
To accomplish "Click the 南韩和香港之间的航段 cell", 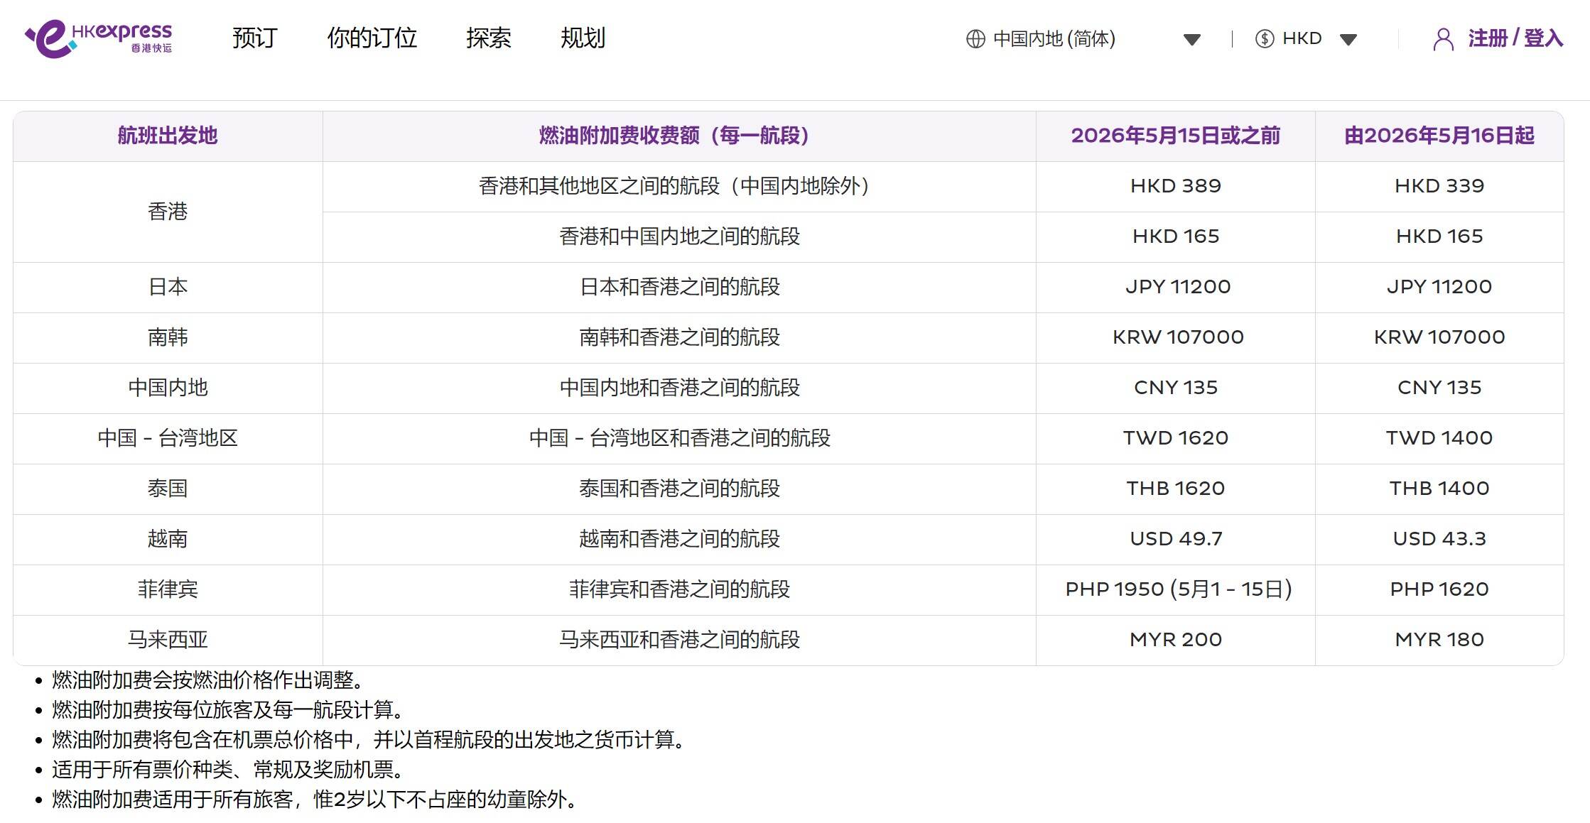I will pyautogui.click(x=679, y=337).
